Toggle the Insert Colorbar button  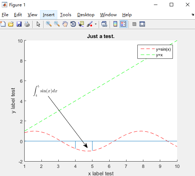[x=115, y=24]
